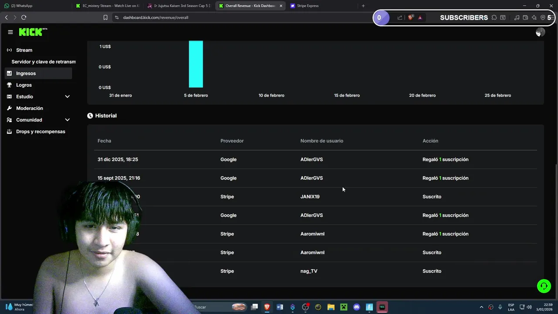Click the Estudio monitor icon
Screen dimensions: 558x314
tap(9, 96)
